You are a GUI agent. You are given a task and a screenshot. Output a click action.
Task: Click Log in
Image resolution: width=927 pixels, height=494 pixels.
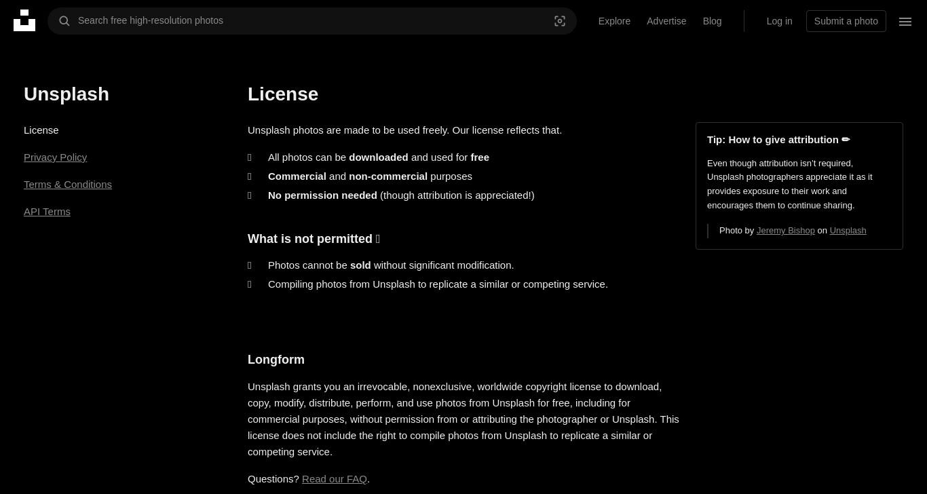779,21
